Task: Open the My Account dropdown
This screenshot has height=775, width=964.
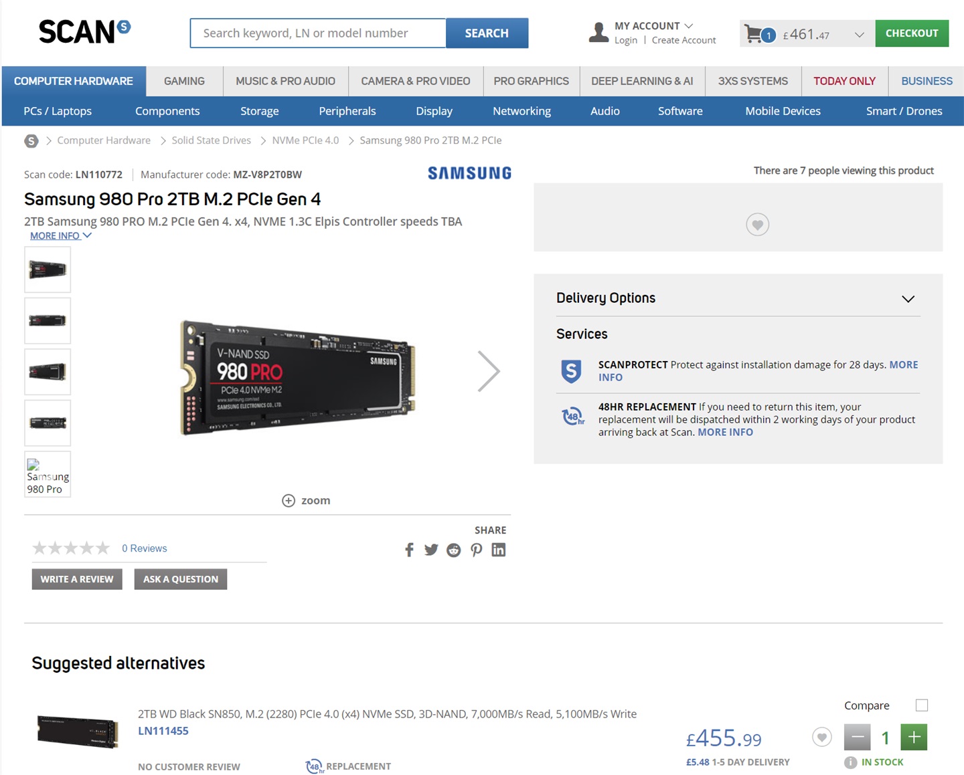Action: (x=653, y=25)
